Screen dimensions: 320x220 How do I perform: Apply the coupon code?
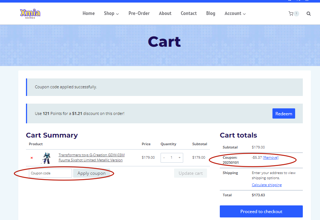coord(91,173)
